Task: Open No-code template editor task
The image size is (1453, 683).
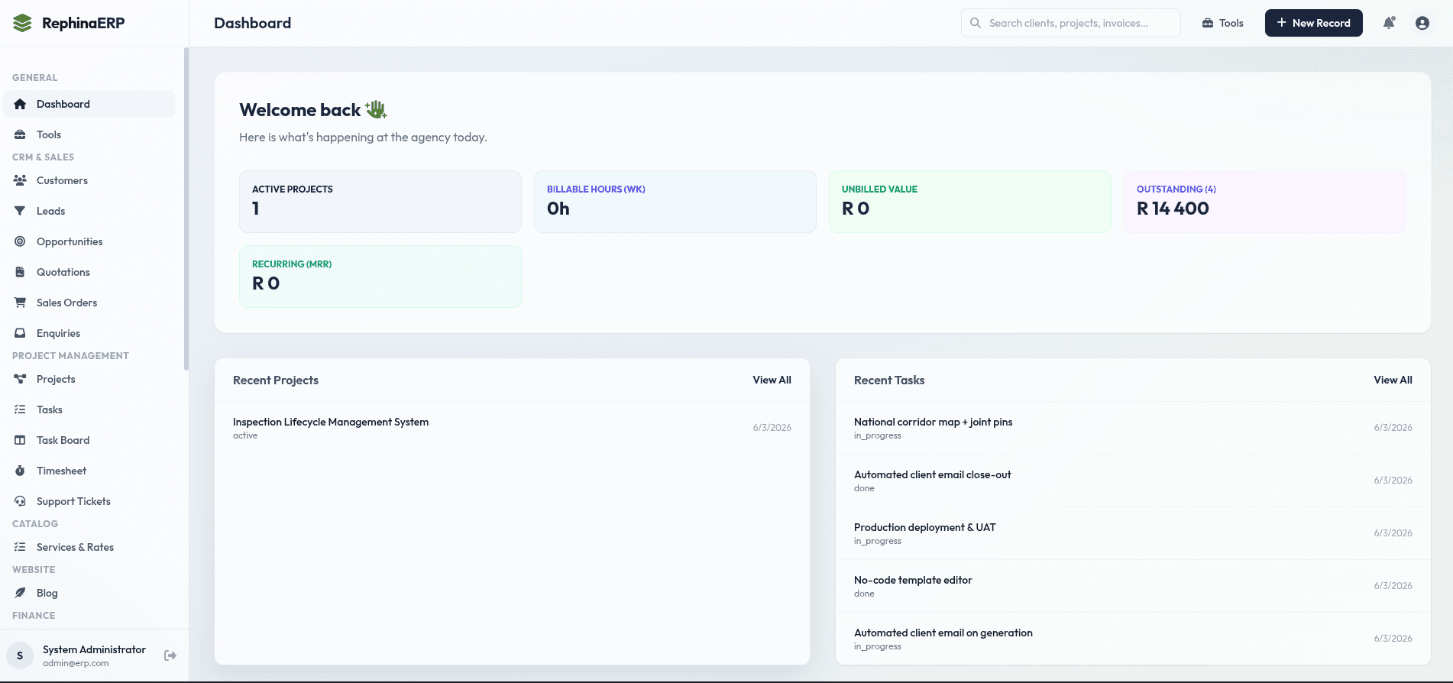Action: pyautogui.click(x=1133, y=586)
